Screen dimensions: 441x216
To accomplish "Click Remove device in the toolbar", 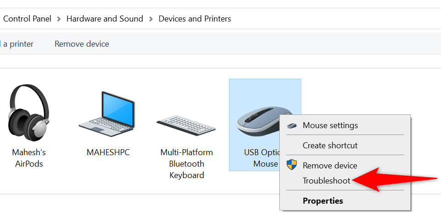I will [x=82, y=44].
